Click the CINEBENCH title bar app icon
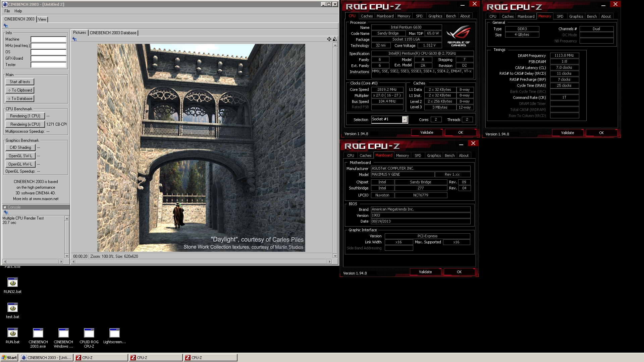The height and width of the screenshot is (362, 644). (5, 4)
